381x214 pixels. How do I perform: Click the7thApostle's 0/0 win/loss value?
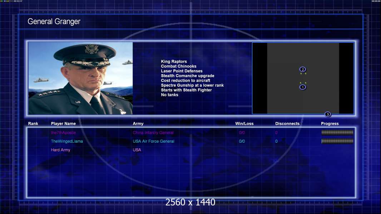tap(242, 133)
